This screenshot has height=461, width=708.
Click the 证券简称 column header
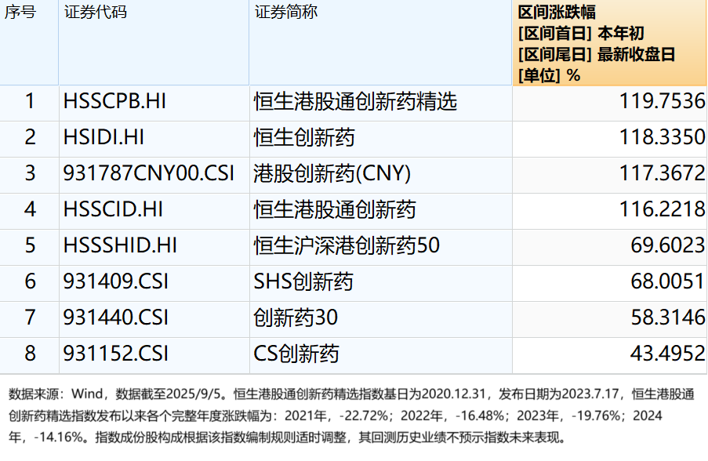[x=380, y=42]
